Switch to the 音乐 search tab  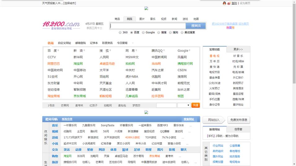(153, 19)
